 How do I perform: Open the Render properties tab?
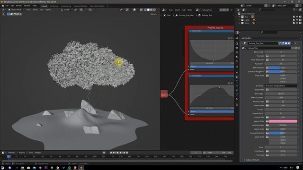[x=237, y=43]
